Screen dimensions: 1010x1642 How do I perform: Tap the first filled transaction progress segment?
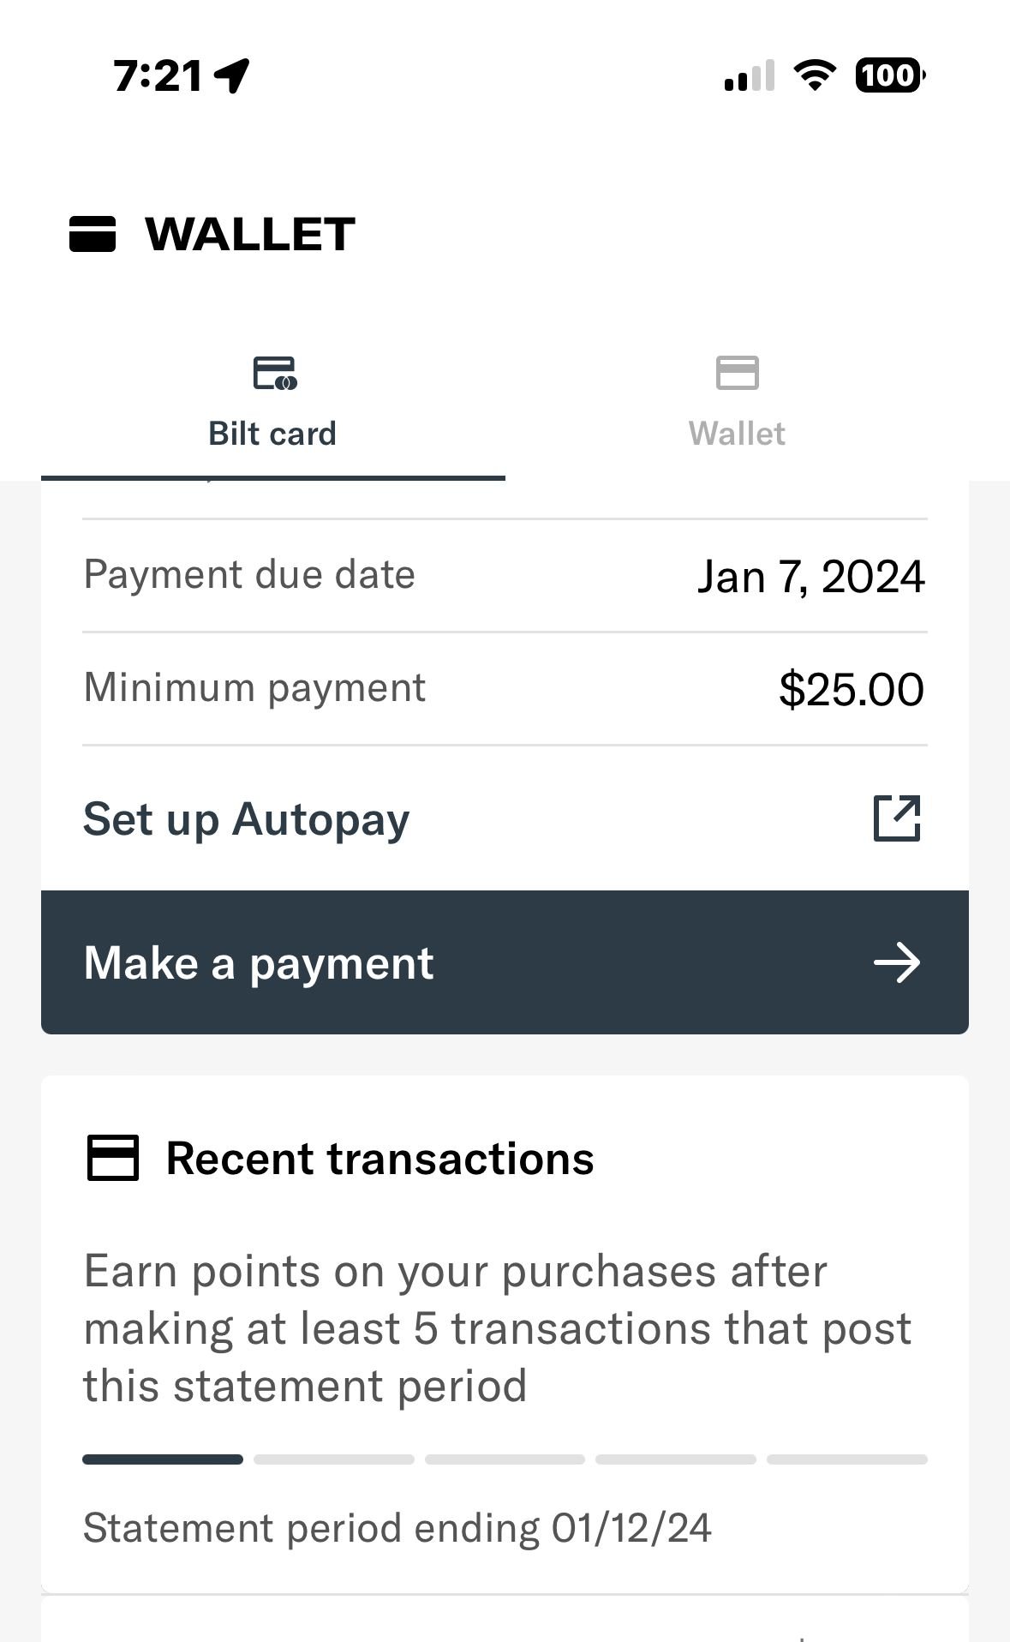(163, 1459)
